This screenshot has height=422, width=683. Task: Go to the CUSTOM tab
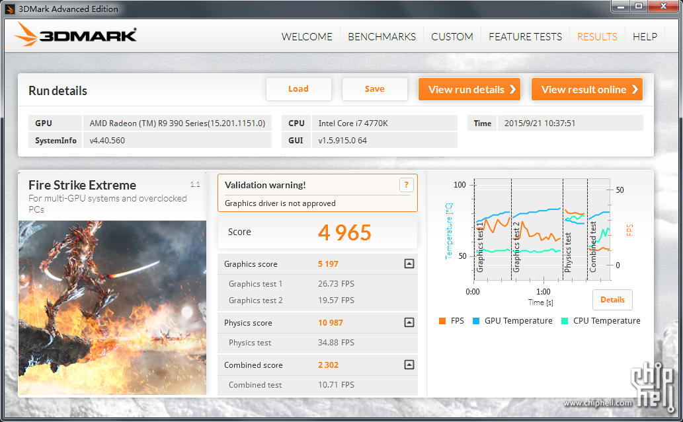[x=452, y=37]
